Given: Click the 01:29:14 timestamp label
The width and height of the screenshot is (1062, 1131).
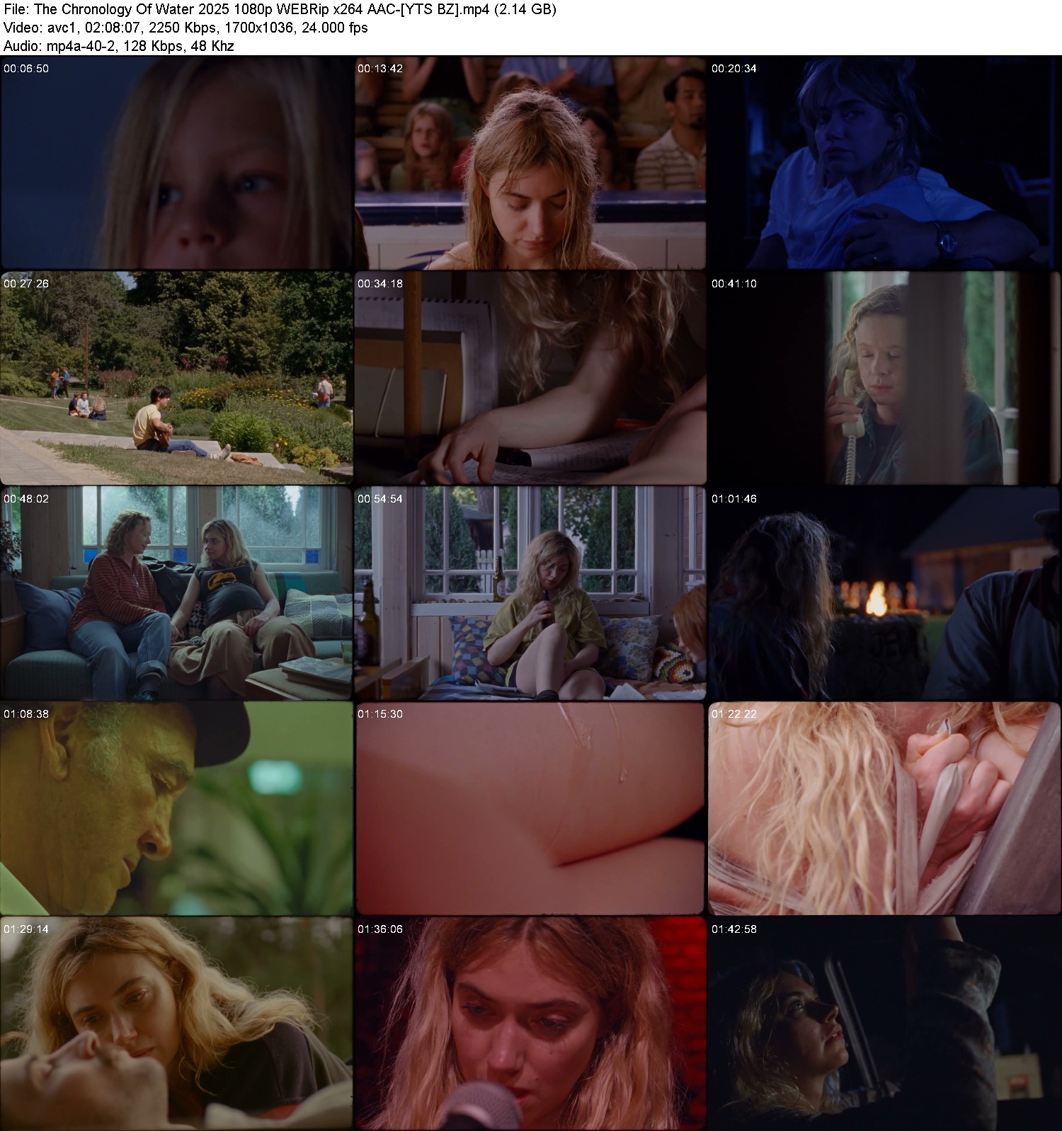Looking at the screenshot, I should [26, 929].
